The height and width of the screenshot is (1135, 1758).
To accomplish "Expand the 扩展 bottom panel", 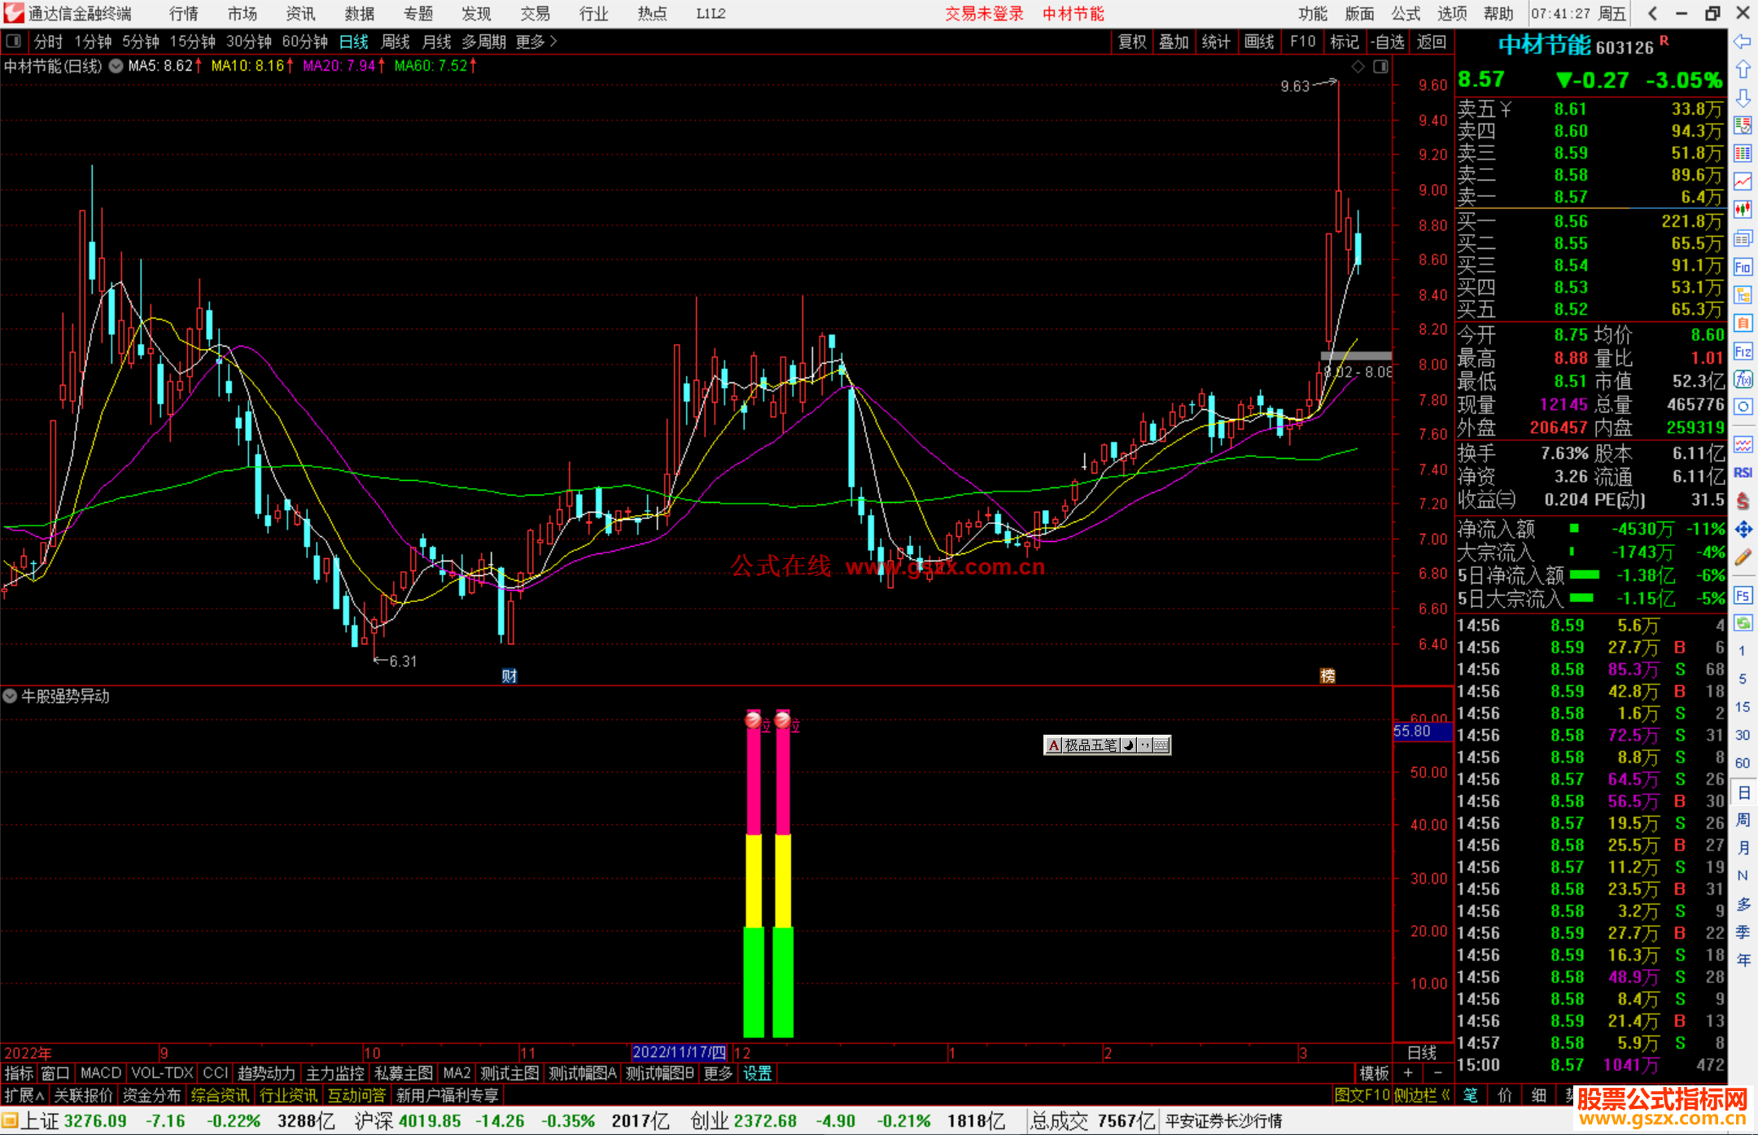I will (24, 1095).
